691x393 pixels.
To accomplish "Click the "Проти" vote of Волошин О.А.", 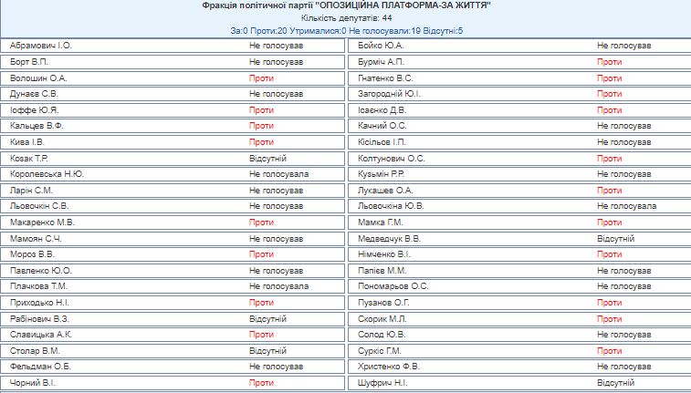I will pos(261,78).
